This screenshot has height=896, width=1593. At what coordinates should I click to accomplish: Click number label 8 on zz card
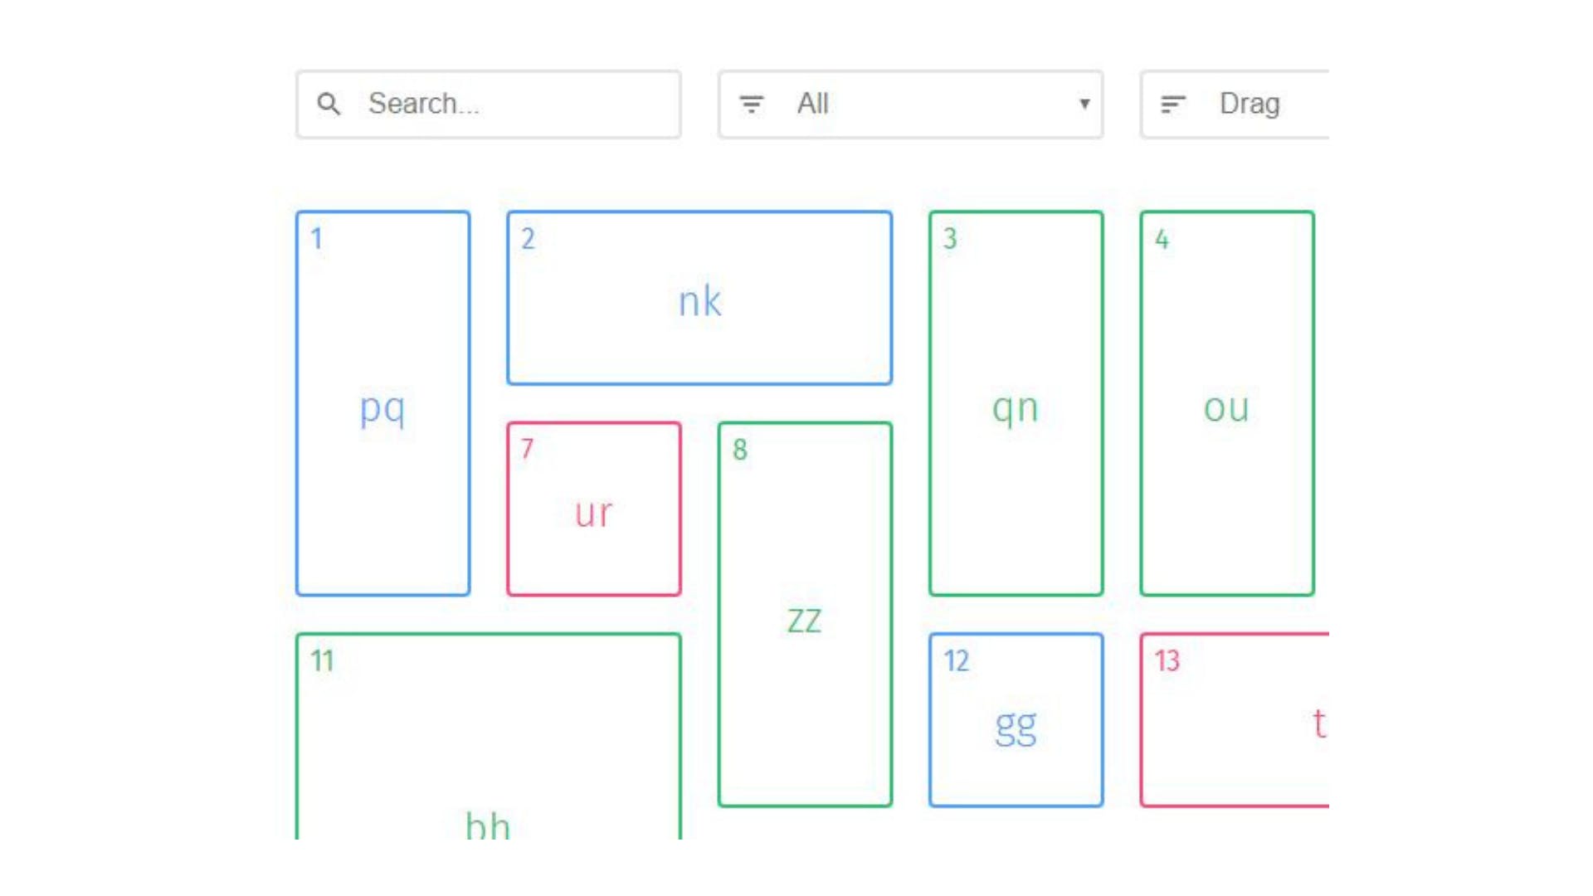[x=739, y=450]
